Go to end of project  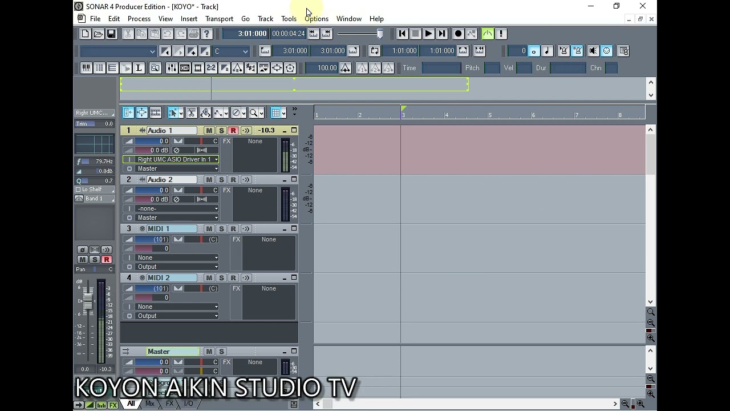tap(442, 34)
